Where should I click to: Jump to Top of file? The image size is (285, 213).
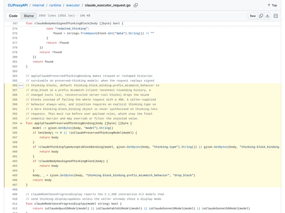point(272,5)
